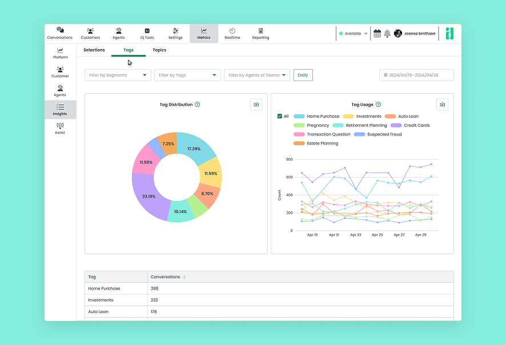Open Joanna Smithson's profile avatar
The image size is (506, 345).
[x=398, y=33]
